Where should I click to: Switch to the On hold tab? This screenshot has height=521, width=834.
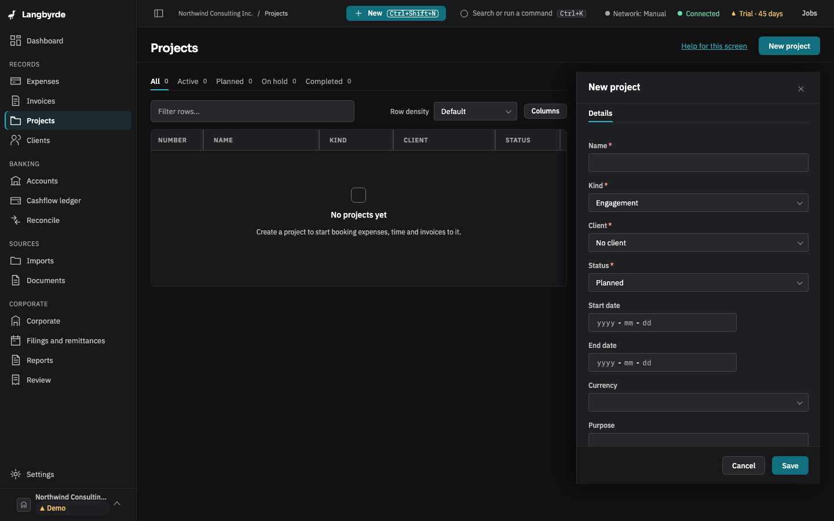coord(279,81)
